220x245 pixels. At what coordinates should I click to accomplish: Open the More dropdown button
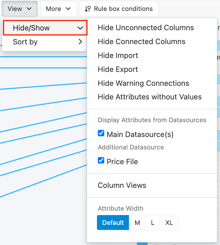coord(58,9)
